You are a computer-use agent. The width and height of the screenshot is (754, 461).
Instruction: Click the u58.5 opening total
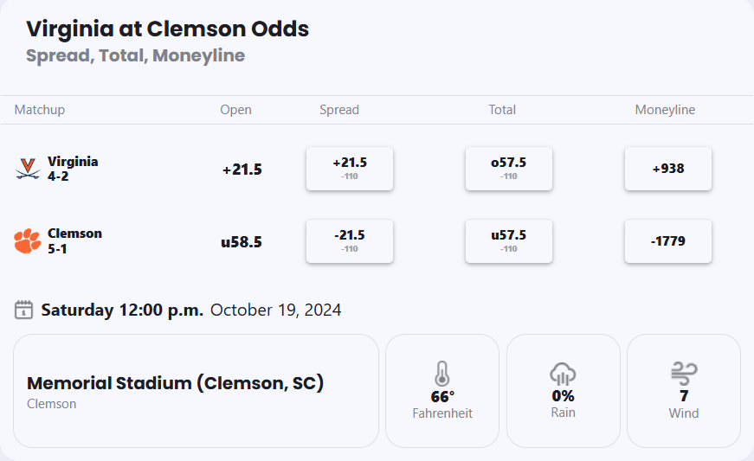[242, 242]
